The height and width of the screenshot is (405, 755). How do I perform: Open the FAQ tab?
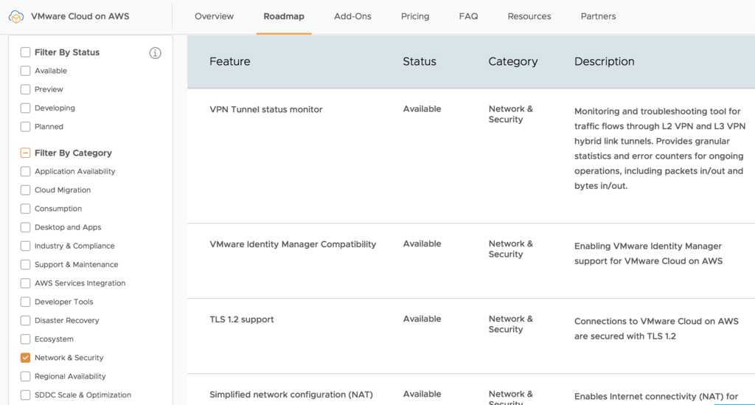468,16
